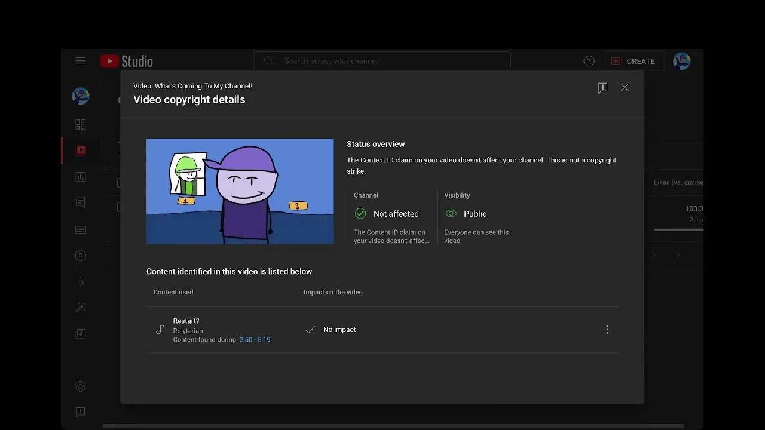This screenshot has height=430, width=765.
Task: Click the 'Content used' column header
Action: [173, 292]
